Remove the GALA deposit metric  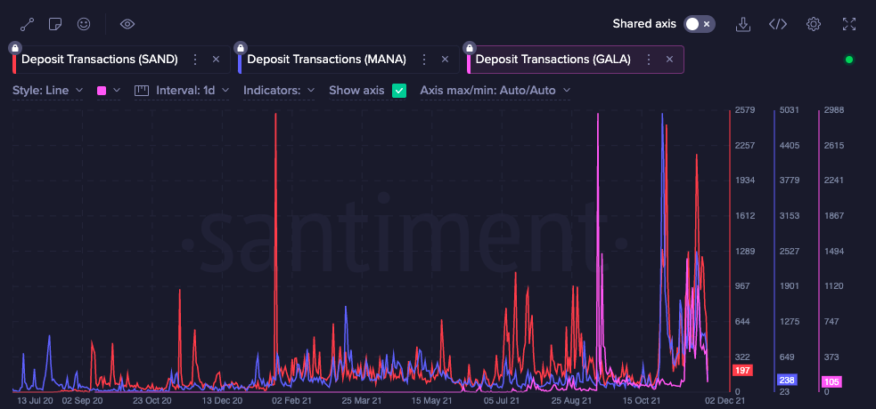(x=670, y=60)
